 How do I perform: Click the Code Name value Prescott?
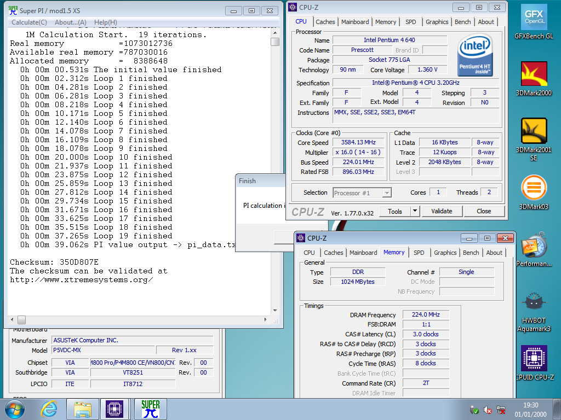tap(362, 50)
